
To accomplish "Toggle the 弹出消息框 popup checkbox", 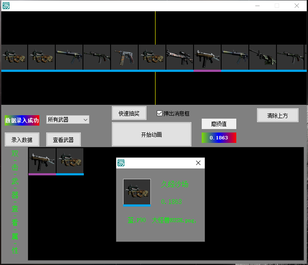I will point(173,113).
